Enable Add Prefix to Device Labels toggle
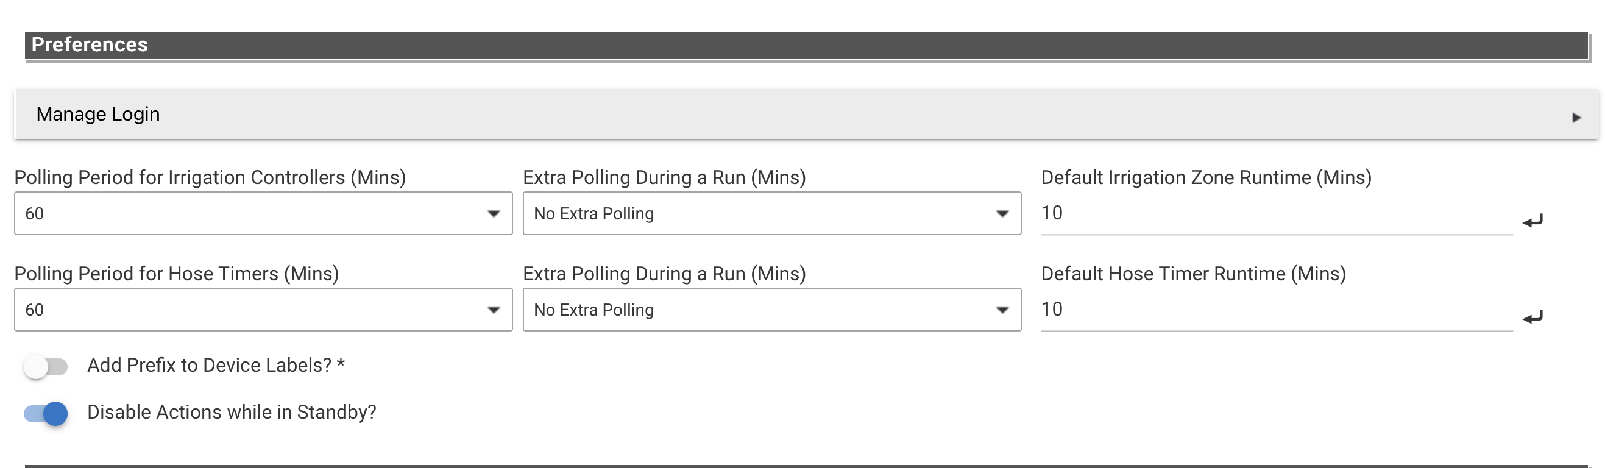This screenshot has height=468, width=1605. coord(46,366)
